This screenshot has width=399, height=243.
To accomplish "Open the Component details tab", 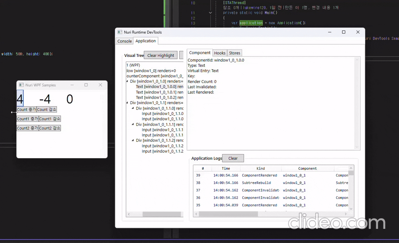I will [200, 53].
